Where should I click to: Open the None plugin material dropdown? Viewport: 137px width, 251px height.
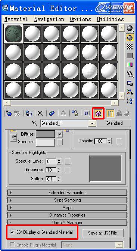pos(119,245)
